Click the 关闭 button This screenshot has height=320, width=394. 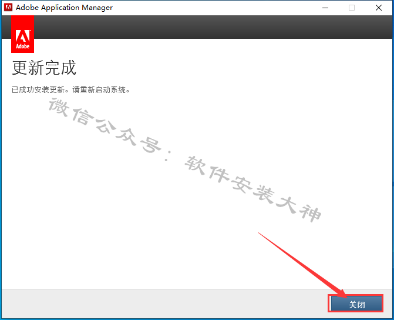(x=356, y=304)
